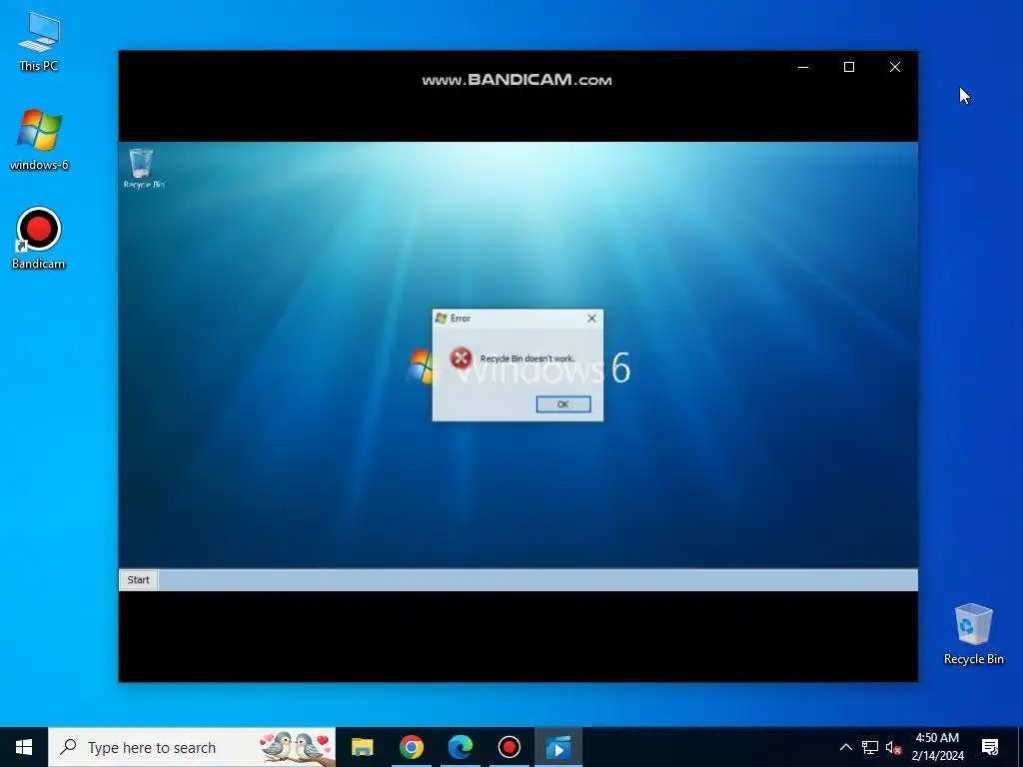
Task: Open the Start button in the video
Action: [138, 580]
